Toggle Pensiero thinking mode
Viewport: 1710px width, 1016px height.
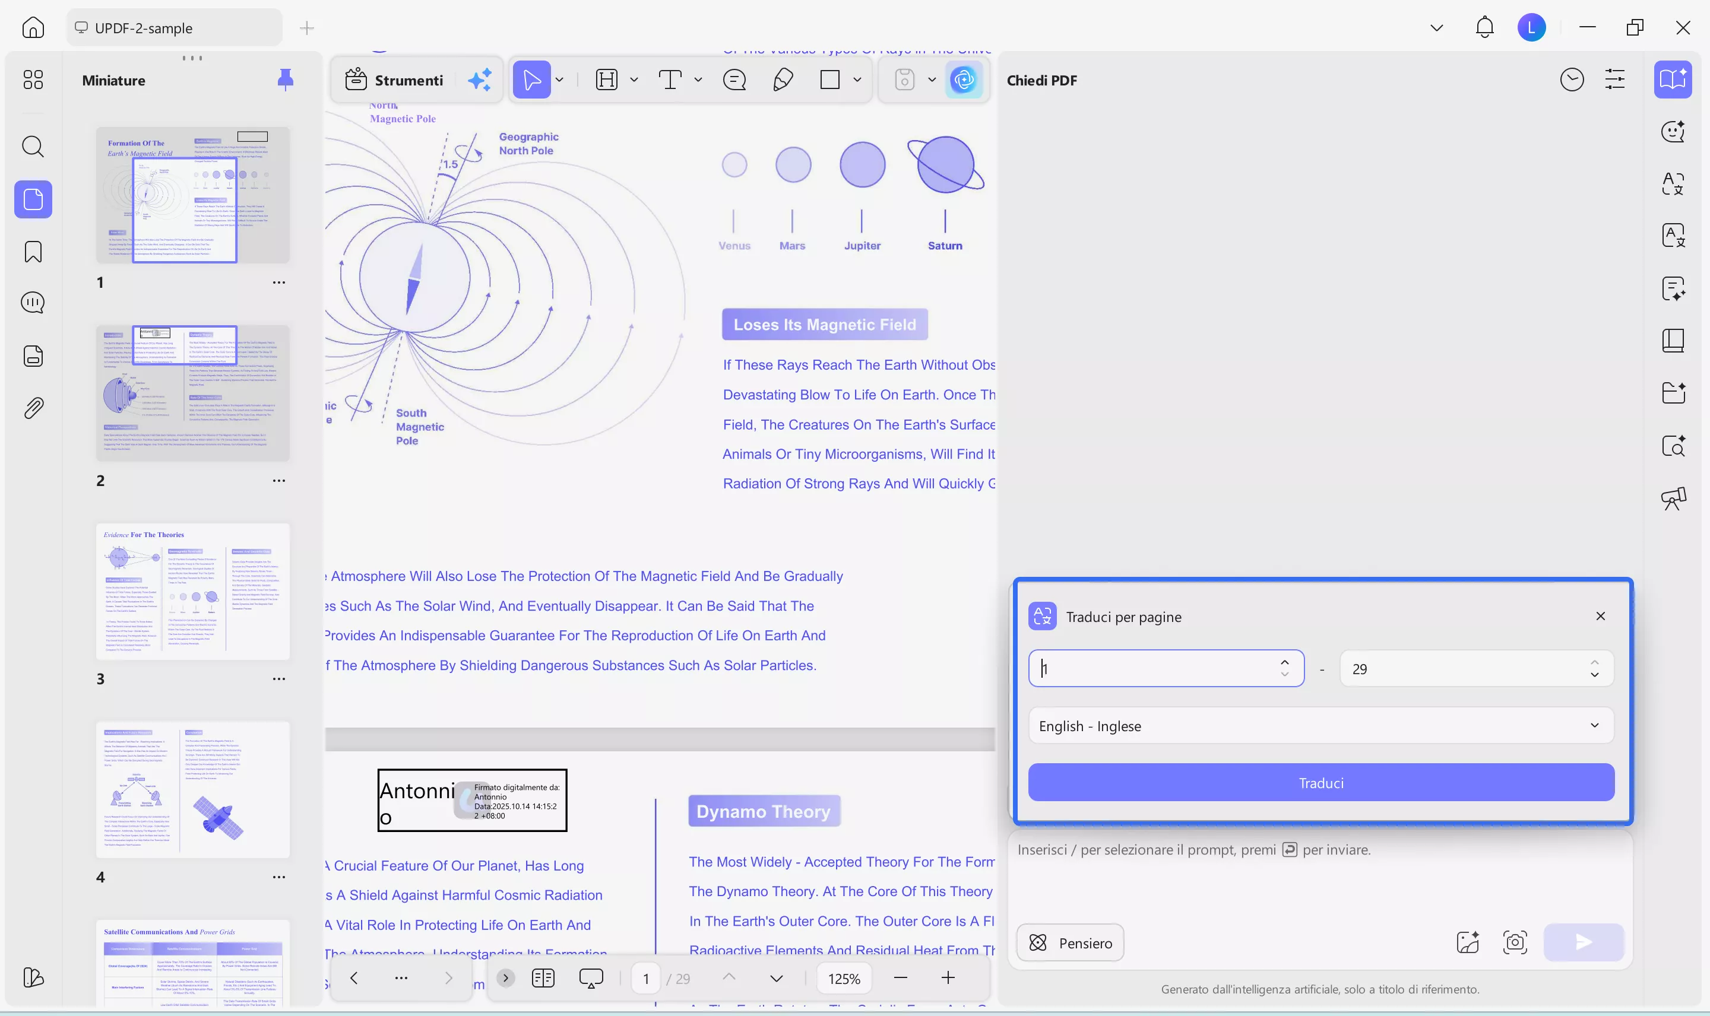(1071, 943)
